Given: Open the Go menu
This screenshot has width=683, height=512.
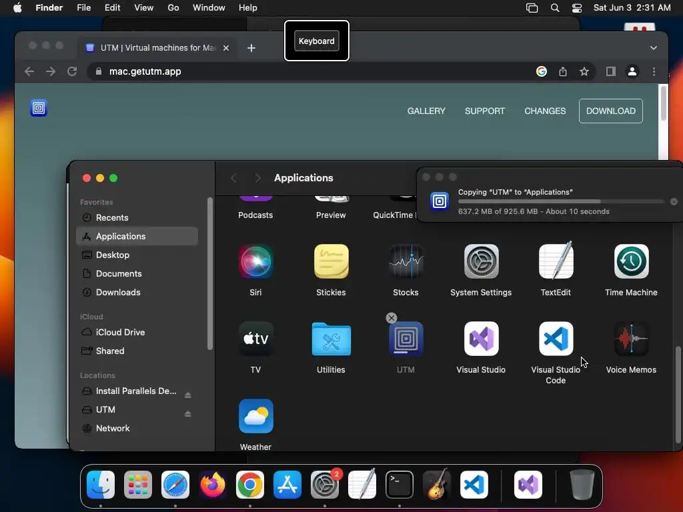Looking at the screenshot, I should [x=173, y=8].
